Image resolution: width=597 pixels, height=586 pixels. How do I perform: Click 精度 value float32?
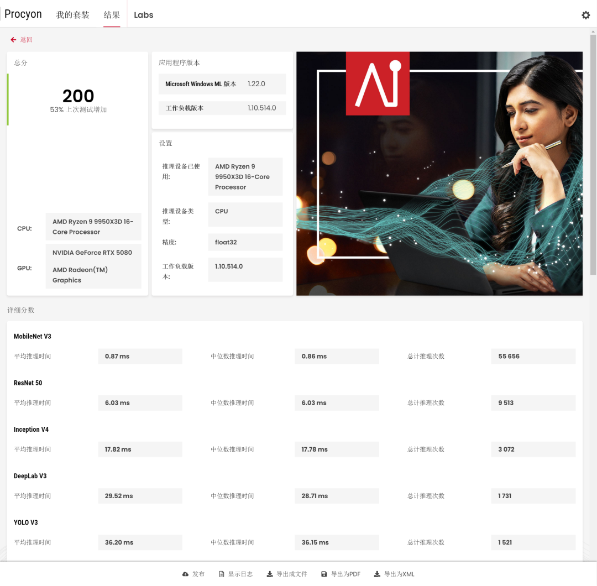click(x=245, y=242)
